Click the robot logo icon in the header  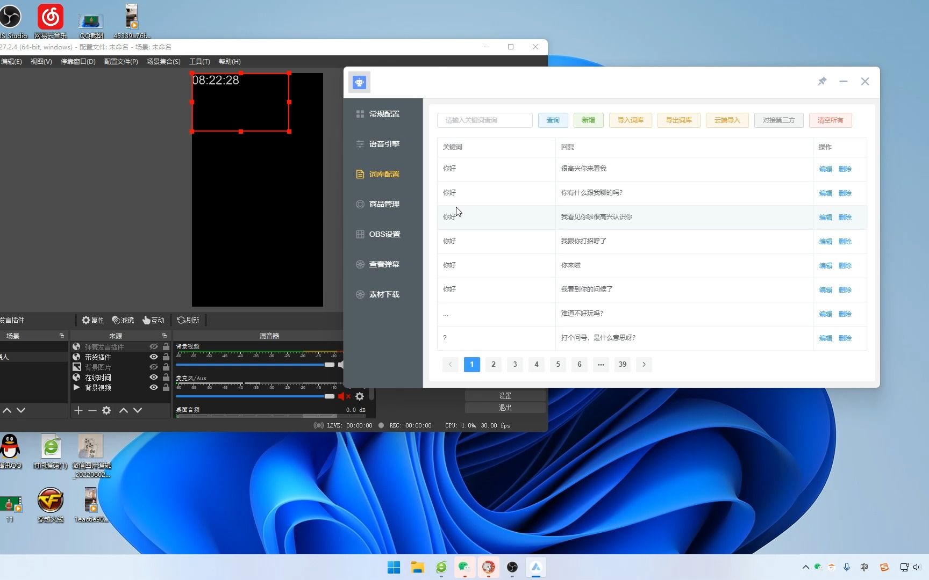(359, 82)
